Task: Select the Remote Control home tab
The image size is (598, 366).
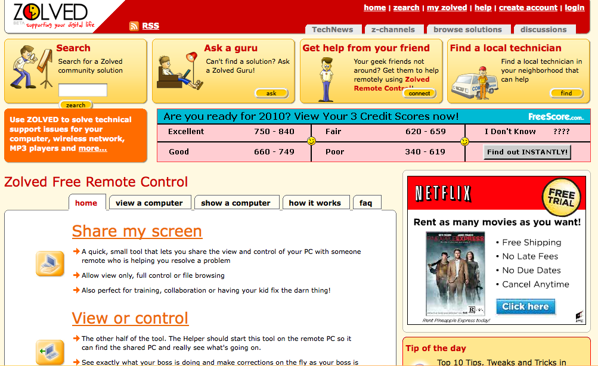Action: 86,203
